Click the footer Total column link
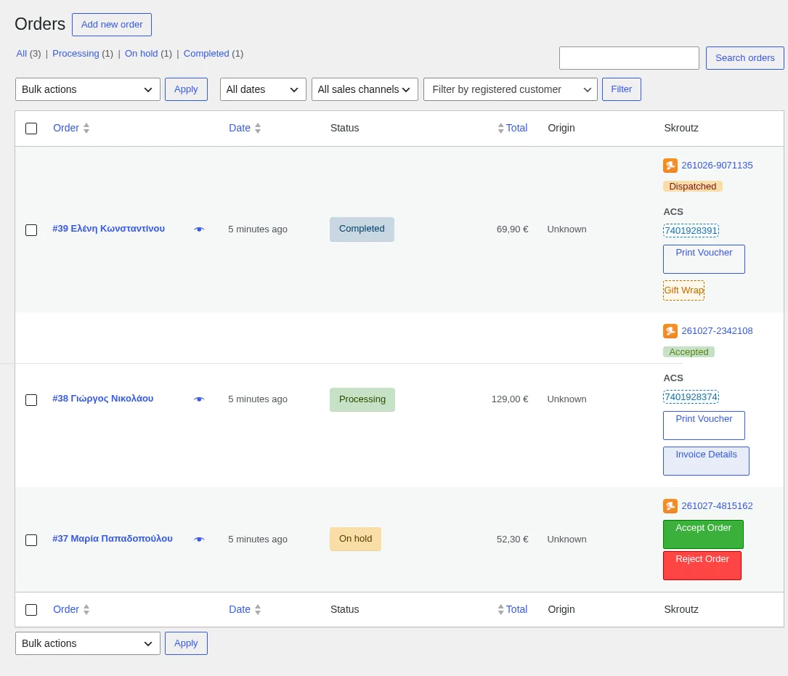Viewport: 788px width, 676px height. click(516, 610)
